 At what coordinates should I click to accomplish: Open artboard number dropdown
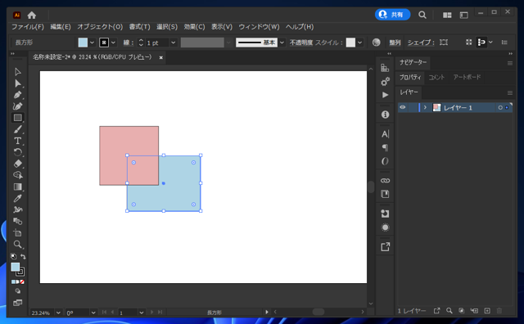click(x=142, y=313)
